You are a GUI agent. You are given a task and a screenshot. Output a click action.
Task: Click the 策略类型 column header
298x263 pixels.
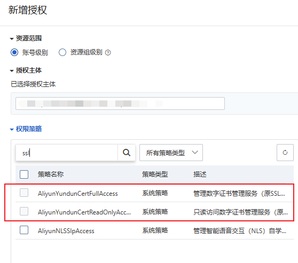[x=155, y=174]
